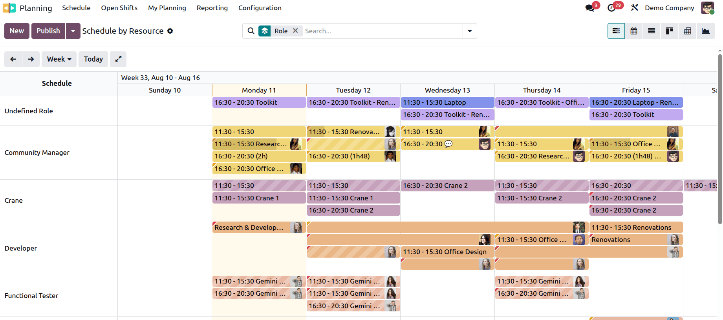Click the Publish button

tap(48, 31)
